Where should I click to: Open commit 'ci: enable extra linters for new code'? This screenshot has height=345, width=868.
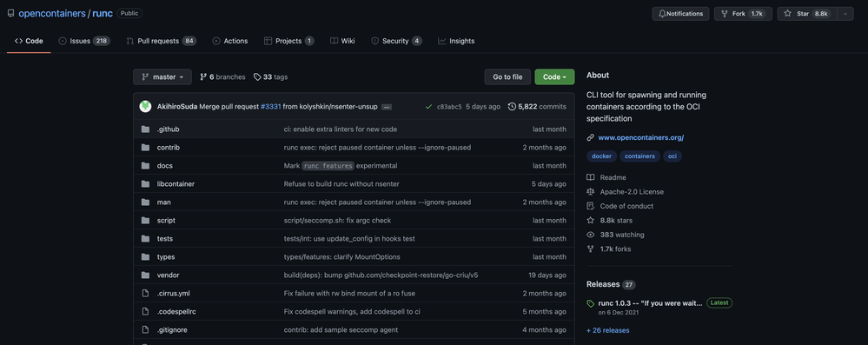[341, 129]
